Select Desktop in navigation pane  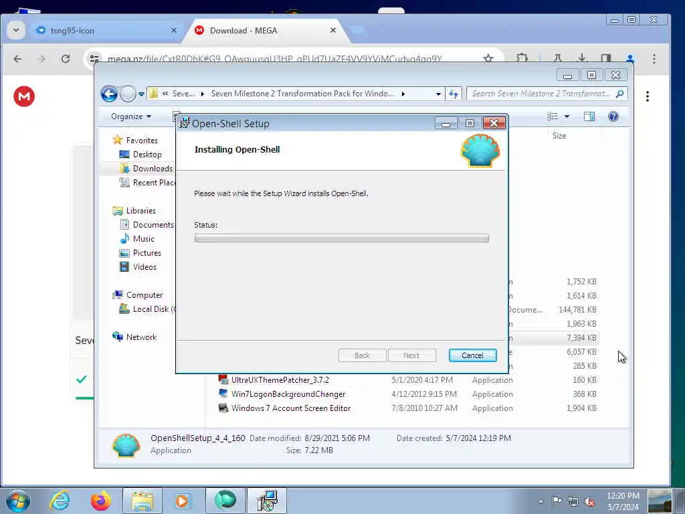click(x=140, y=155)
